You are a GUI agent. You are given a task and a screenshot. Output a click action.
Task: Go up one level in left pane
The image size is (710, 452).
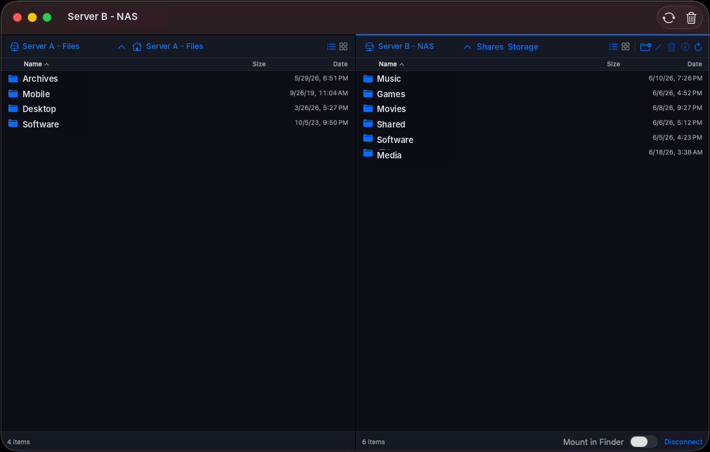click(x=121, y=46)
